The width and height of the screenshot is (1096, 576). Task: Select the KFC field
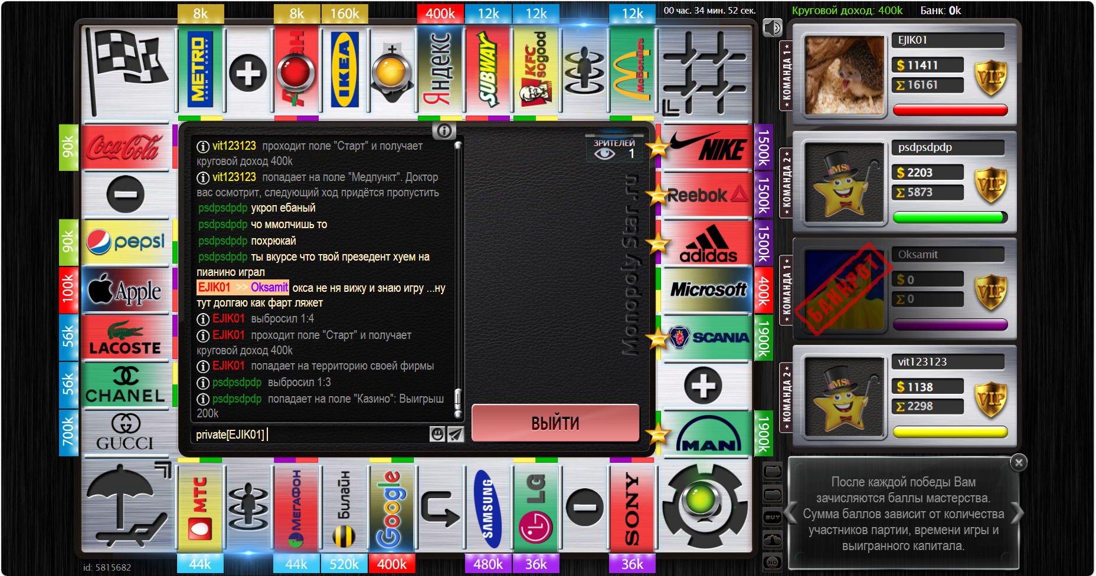(x=536, y=69)
